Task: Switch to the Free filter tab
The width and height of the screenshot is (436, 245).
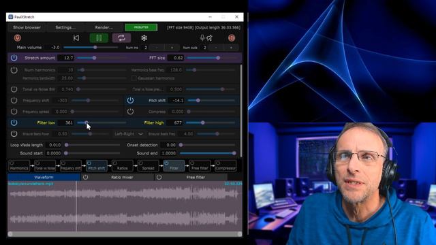Action: [196, 177]
